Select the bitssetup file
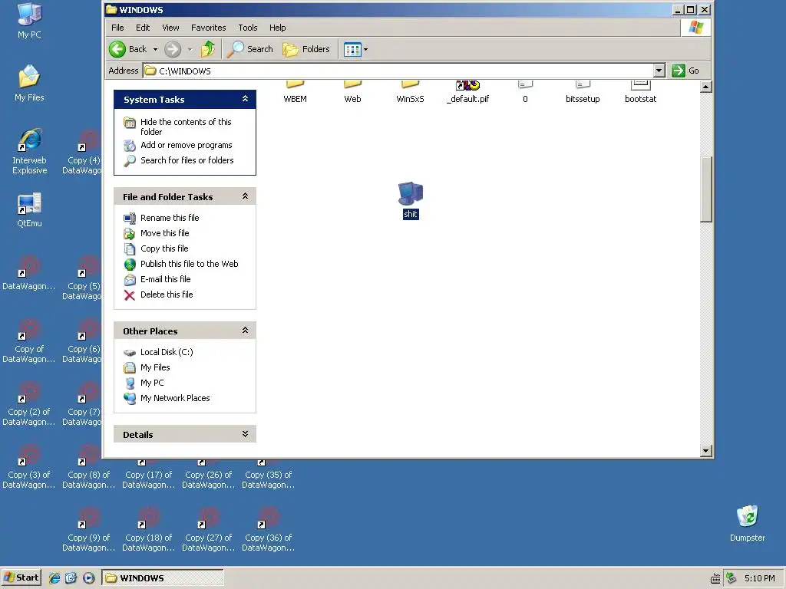Image resolution: width=786 pixels, height=589 pixels. tap(583, 92)
